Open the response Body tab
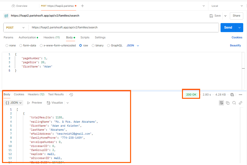Screen dimensions: 247x165 (7, 94)
